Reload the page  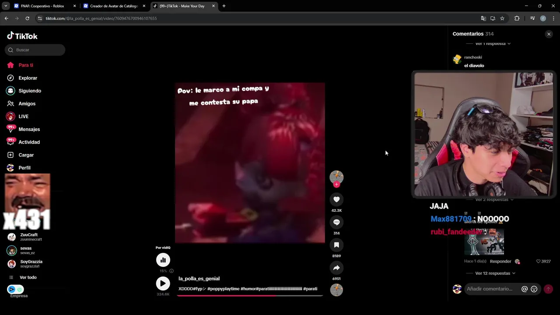coord(27,18)
